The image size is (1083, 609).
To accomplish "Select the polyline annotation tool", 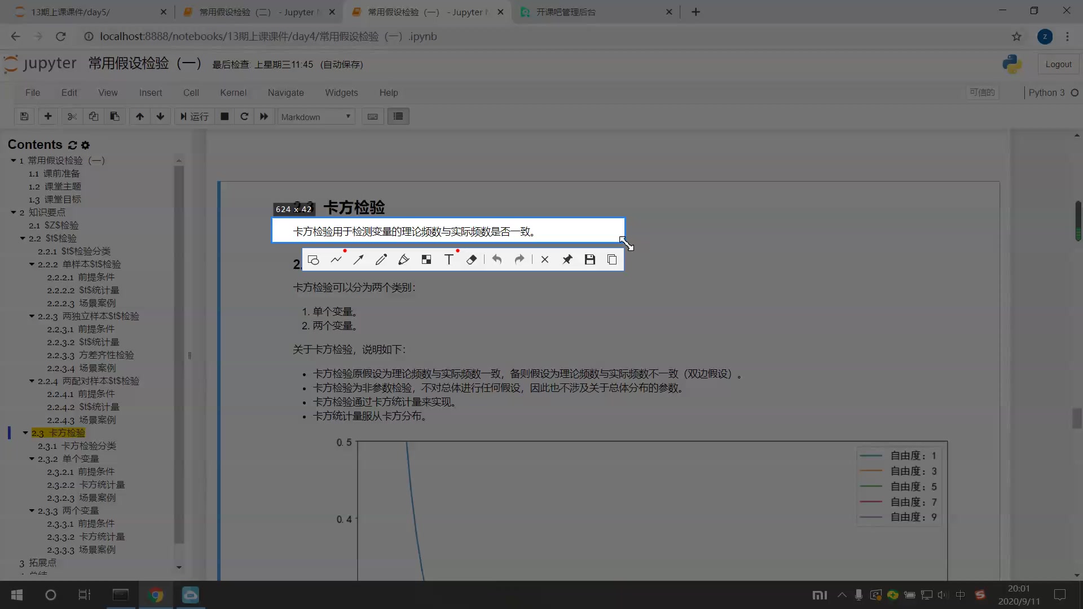I will [x=336, y=260].
